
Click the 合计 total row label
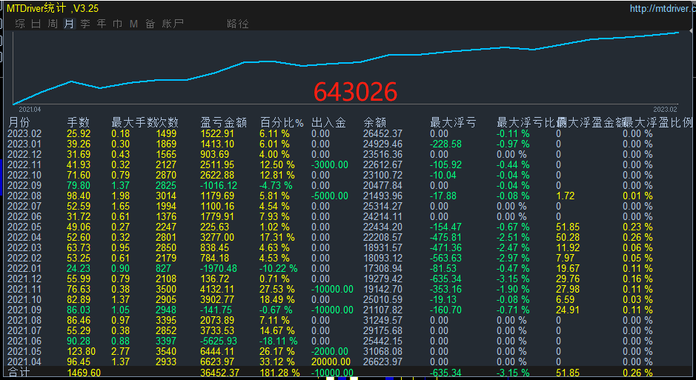click(19, 373)
